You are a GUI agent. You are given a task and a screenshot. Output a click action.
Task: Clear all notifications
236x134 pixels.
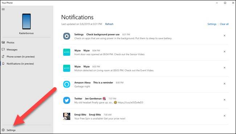click(x=224, y=24)
